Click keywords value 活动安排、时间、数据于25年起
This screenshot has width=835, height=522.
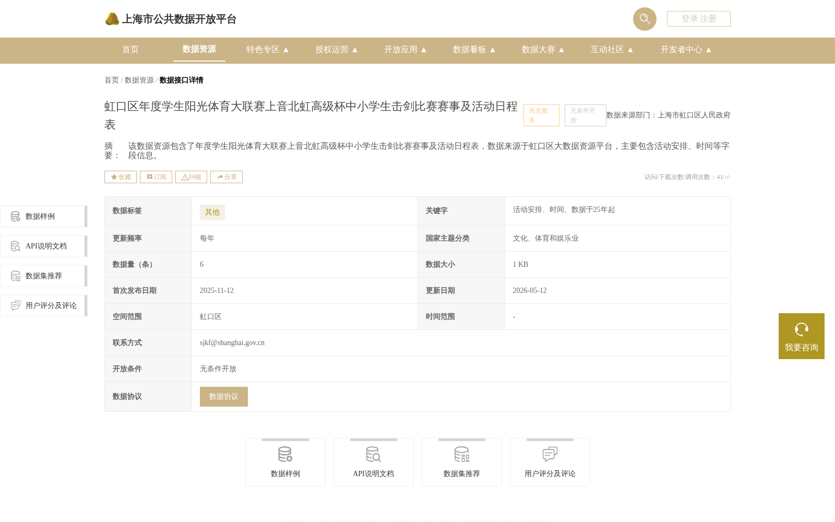(564, 210)
